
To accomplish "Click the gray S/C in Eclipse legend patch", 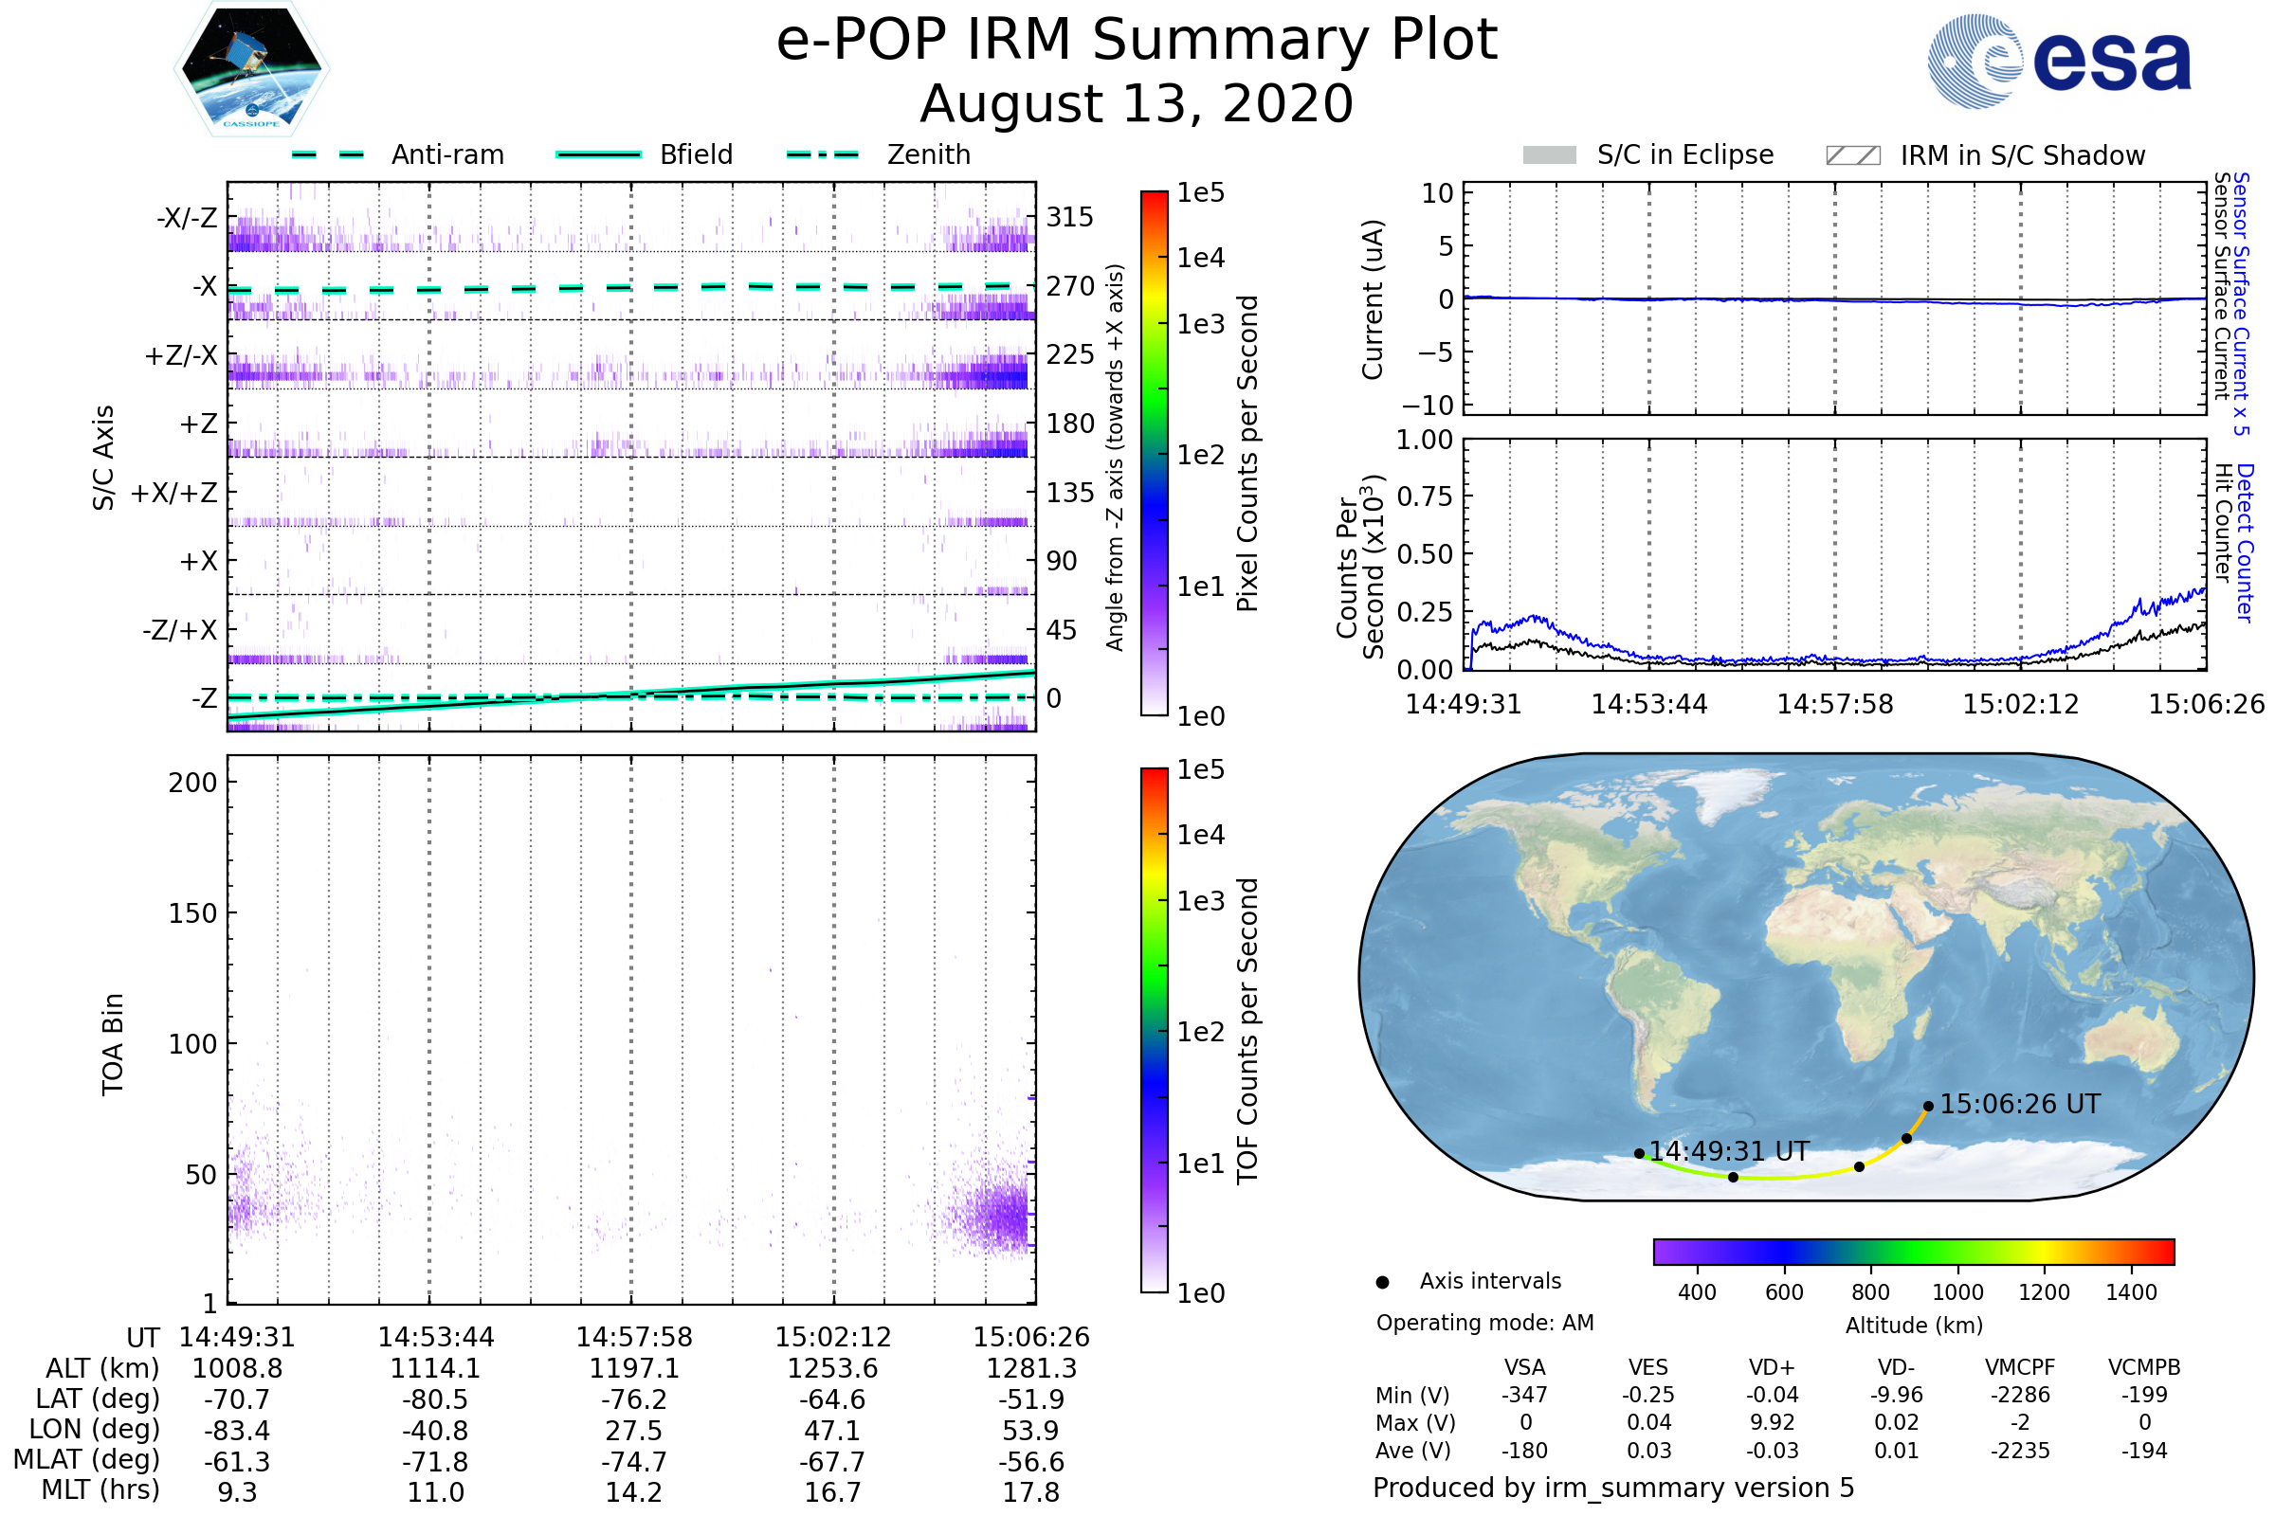I will pos(1550,155).
